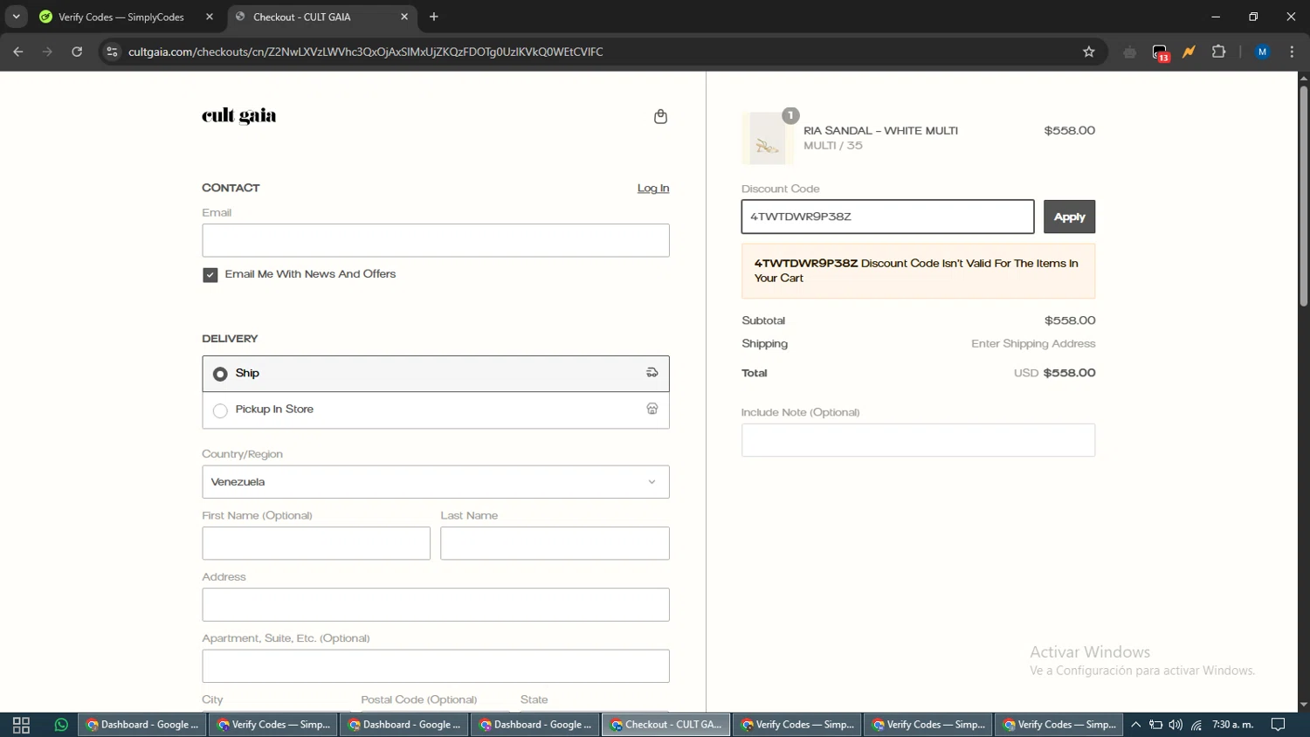Viewport: 1310px width, 737px height.
Task: Open the shopping bag cart icon
Action: (x=660, y=117)
